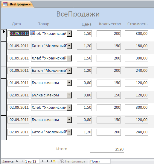Jump to the last record button
The width and height of the screenshot is (154, 164).
(48, 161)
